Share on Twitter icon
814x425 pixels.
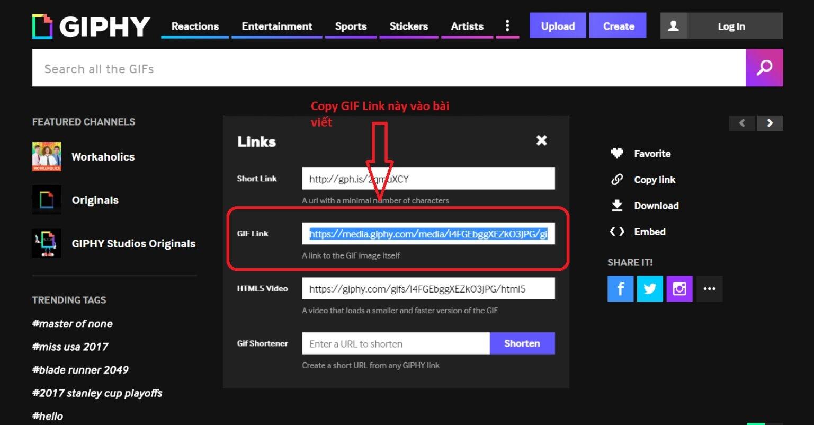(x=650, y=289)
